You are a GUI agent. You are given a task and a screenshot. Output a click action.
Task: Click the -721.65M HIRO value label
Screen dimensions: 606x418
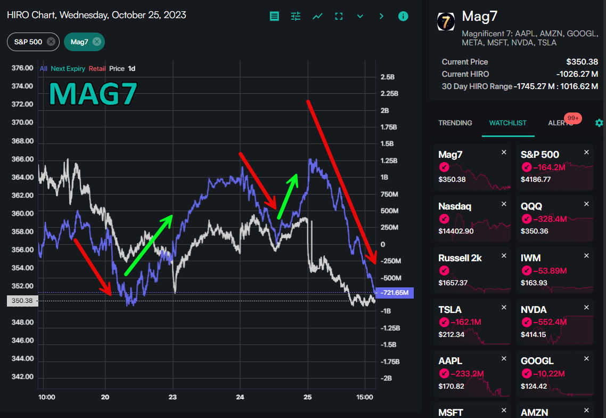coord(394,293)
